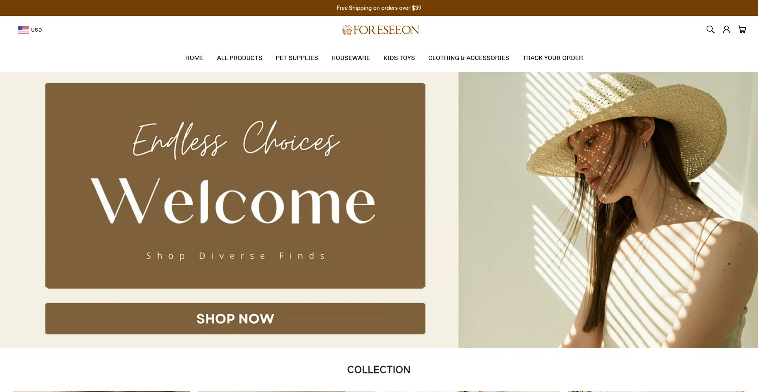
Task: Open CLOTHING & ACCESSORIES menu
Action: 469,58
